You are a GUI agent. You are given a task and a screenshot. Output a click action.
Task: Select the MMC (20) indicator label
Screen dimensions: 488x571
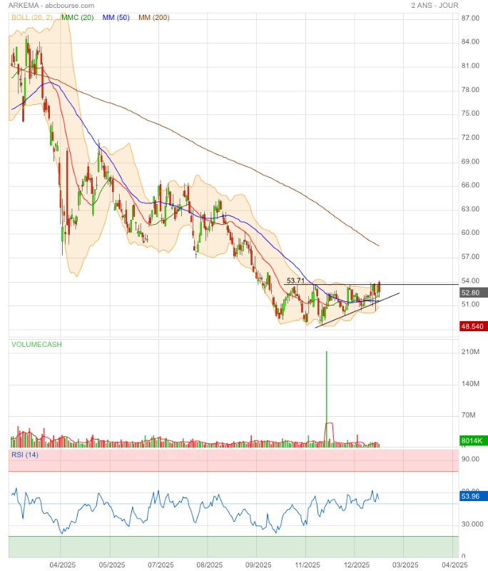tap(78, 17)
